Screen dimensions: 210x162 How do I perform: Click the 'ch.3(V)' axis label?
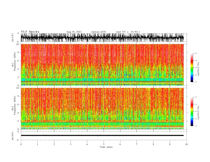coord(13,136)
